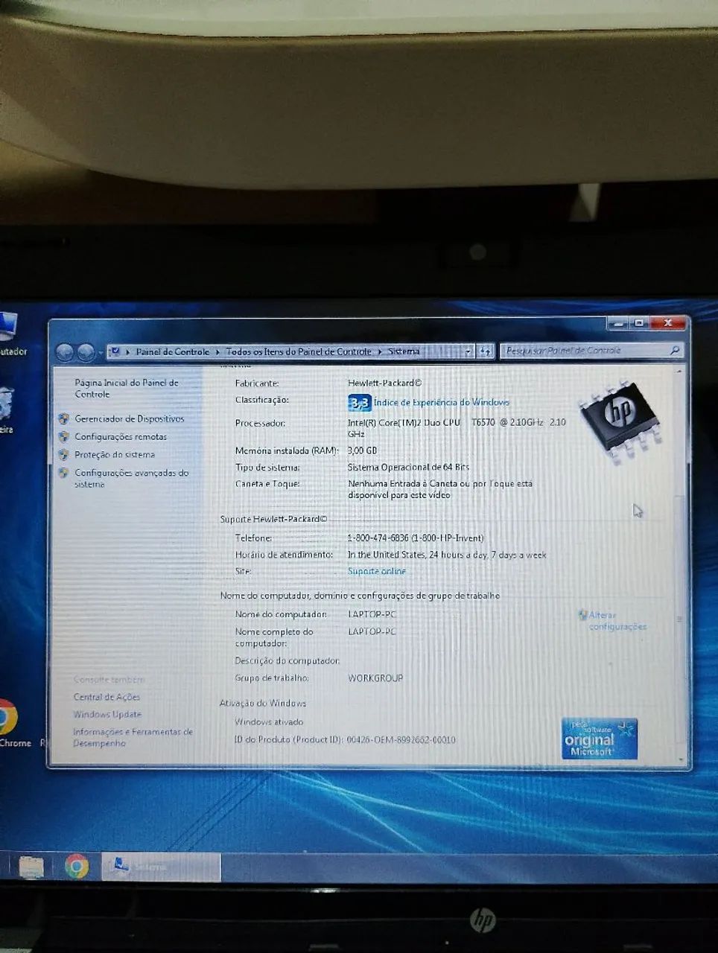718x953 pixels.
Task: Select Todos os Itens do Painel de Controle breadcrumb
Action: click(299, 351)
